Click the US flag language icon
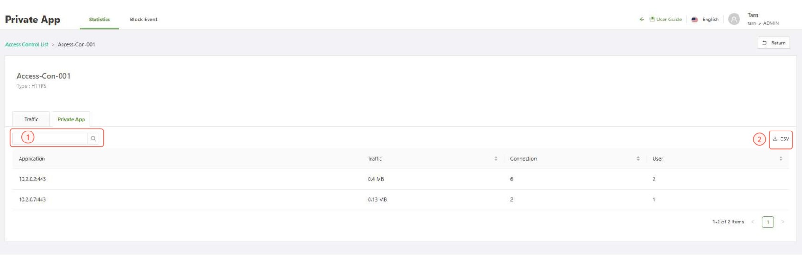This screenshot has width=802, height=263. pyautogui.click(x=695, y=20)
